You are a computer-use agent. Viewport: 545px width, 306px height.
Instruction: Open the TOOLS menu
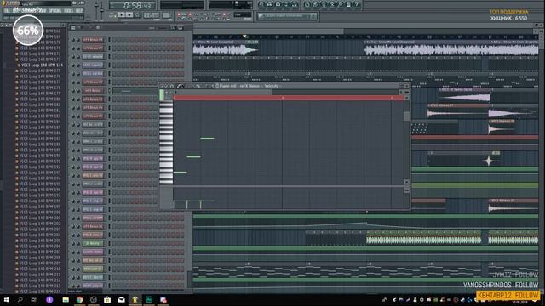coord(68,11)
